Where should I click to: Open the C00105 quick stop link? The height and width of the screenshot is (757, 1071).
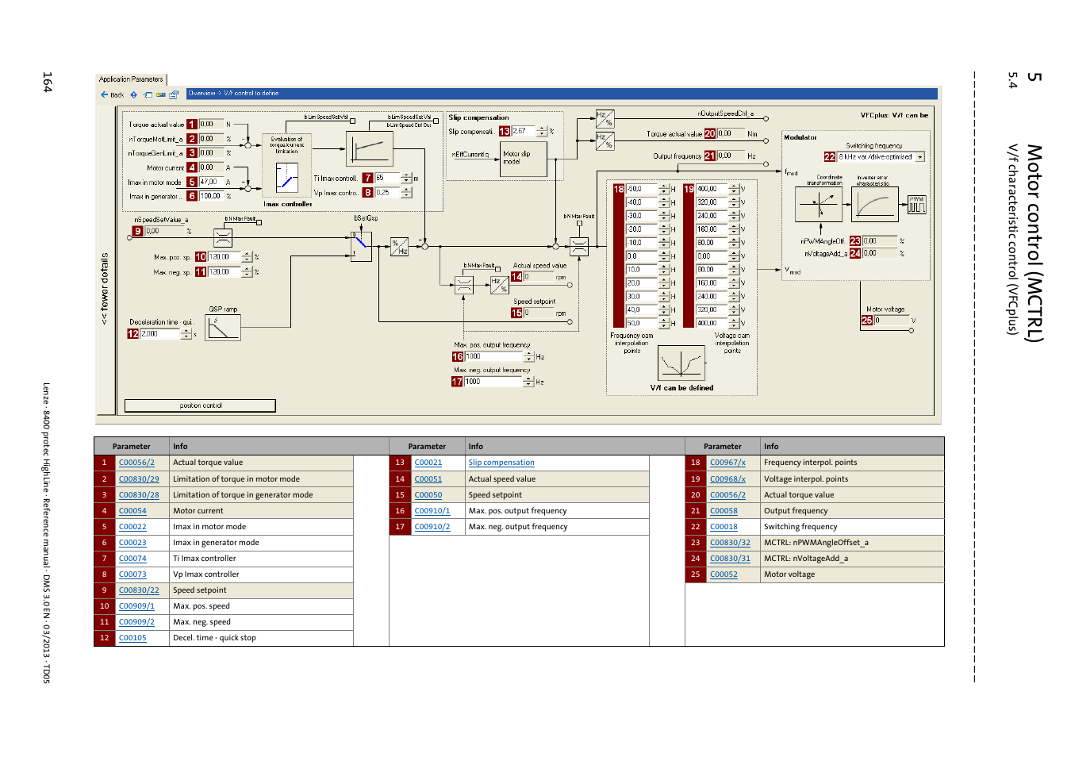click(132, 638)
